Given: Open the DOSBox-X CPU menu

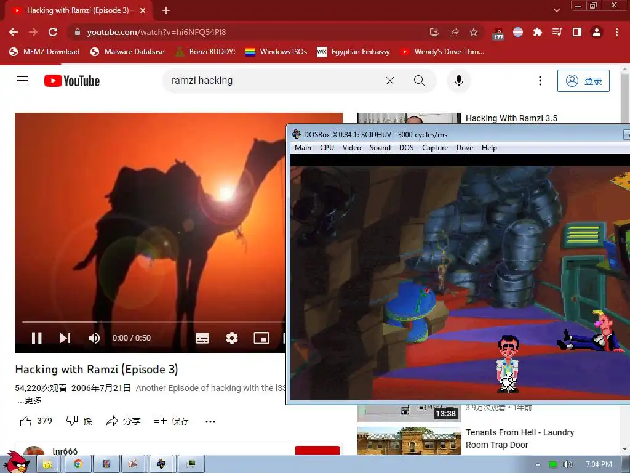Looking at the screenshot, I should coord(327,148).
